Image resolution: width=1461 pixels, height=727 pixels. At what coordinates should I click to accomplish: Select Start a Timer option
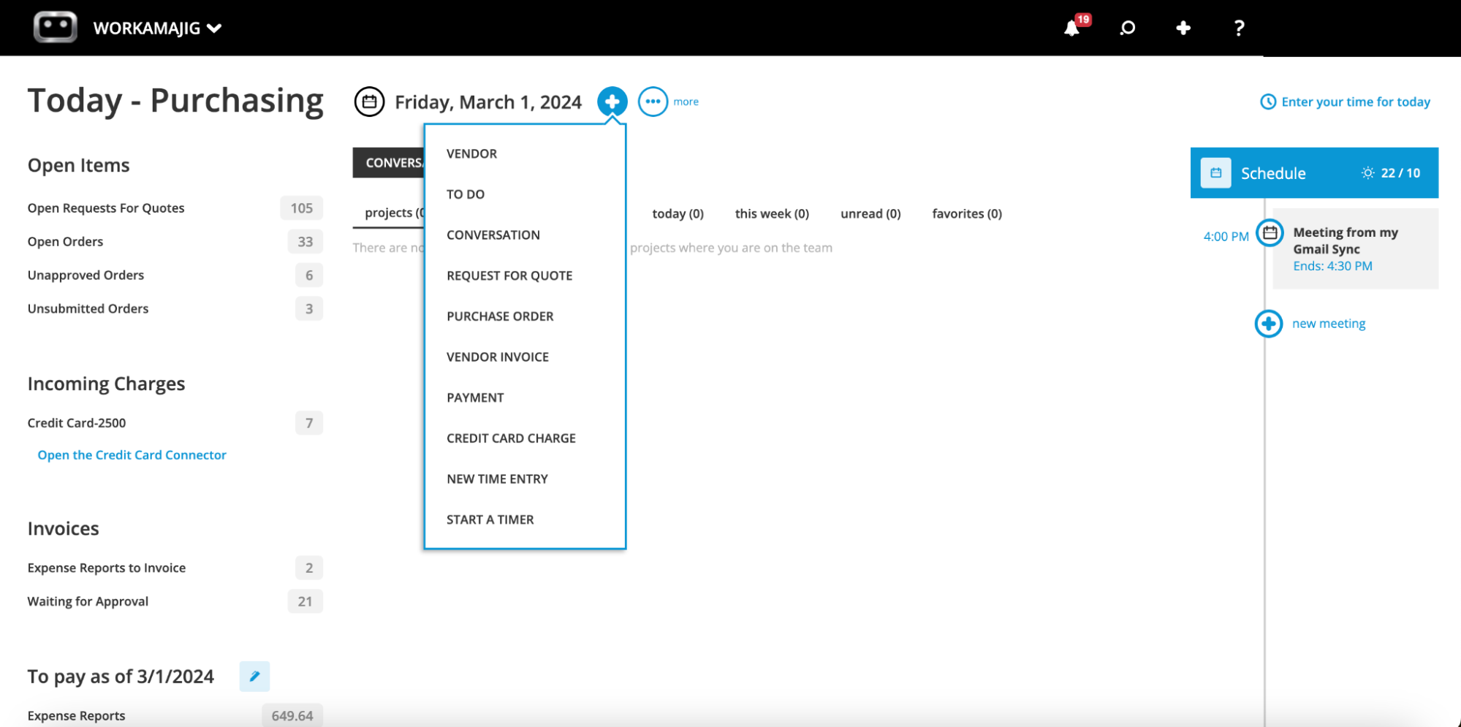point(490,519)
